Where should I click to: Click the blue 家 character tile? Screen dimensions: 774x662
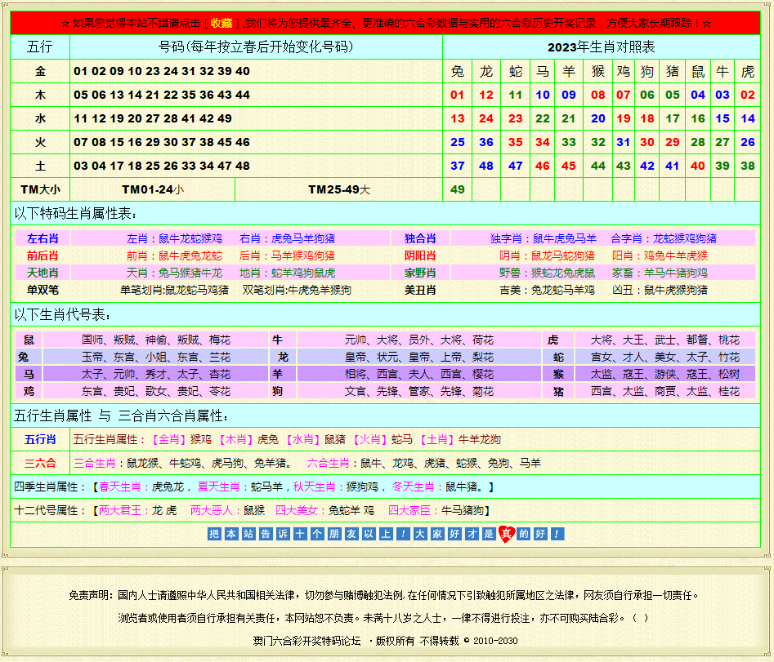click(x=437, y=534)
